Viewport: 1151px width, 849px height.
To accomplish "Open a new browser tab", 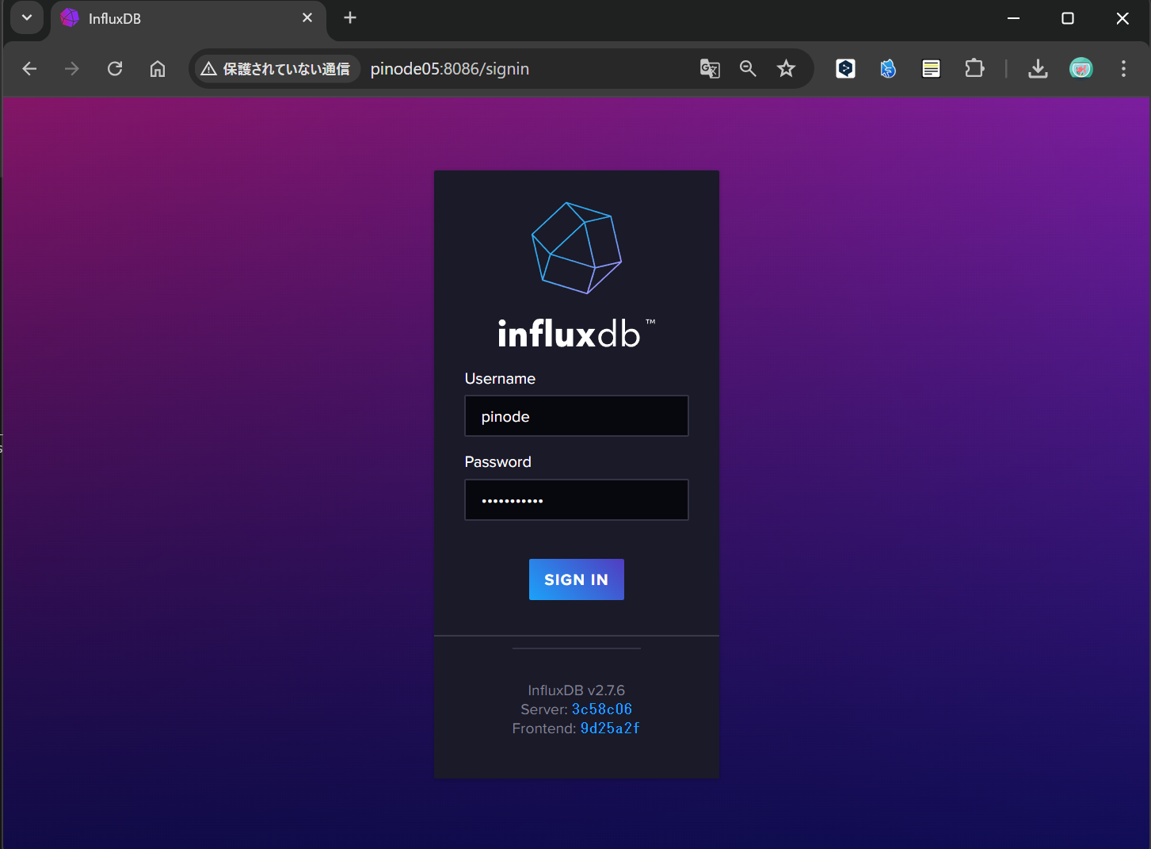I will pos(350,17).
